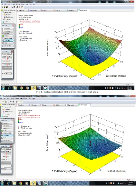Select Perturbation graph in feed rate window Graphs Tool
Screen dimensions: 136x188
[8, 29]
